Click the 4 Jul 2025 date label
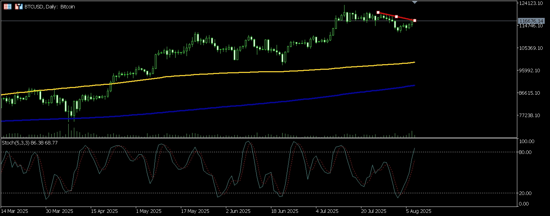Image resolution: width=550 pixels, height=216 pixels. [327, 211]
